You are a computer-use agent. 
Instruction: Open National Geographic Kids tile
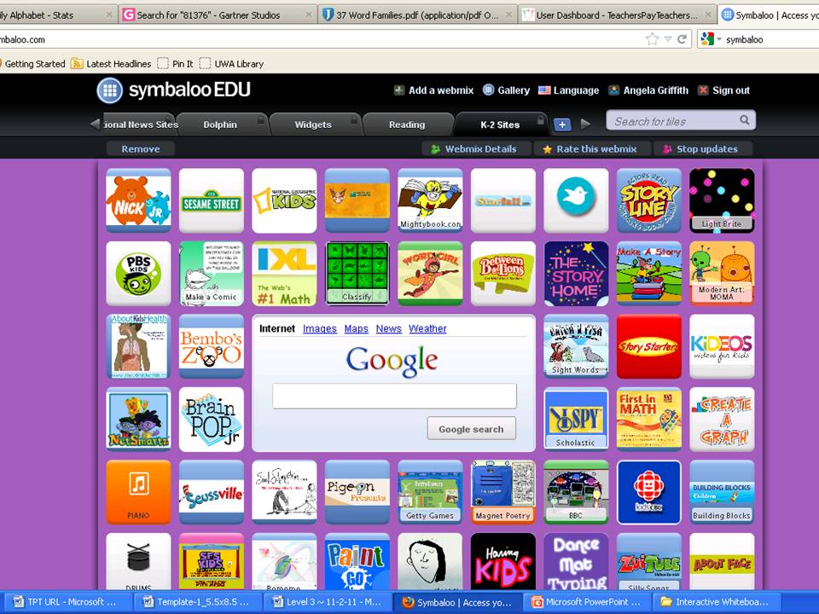click(x=284, y=200)
